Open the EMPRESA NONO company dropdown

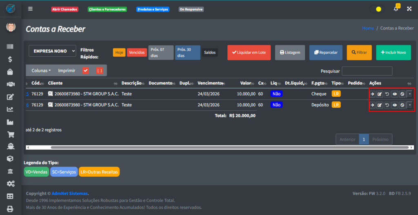pyautogui.click(x=52, y=51)
